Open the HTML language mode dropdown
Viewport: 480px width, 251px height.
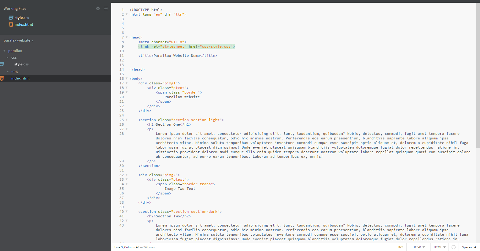tap(439, 247)
